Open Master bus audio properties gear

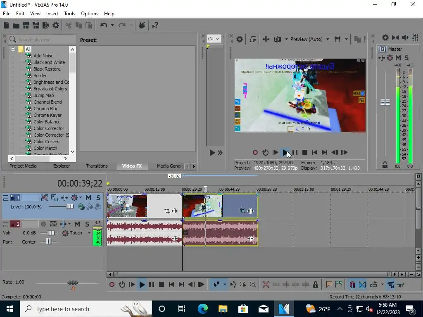click(385, 38)
